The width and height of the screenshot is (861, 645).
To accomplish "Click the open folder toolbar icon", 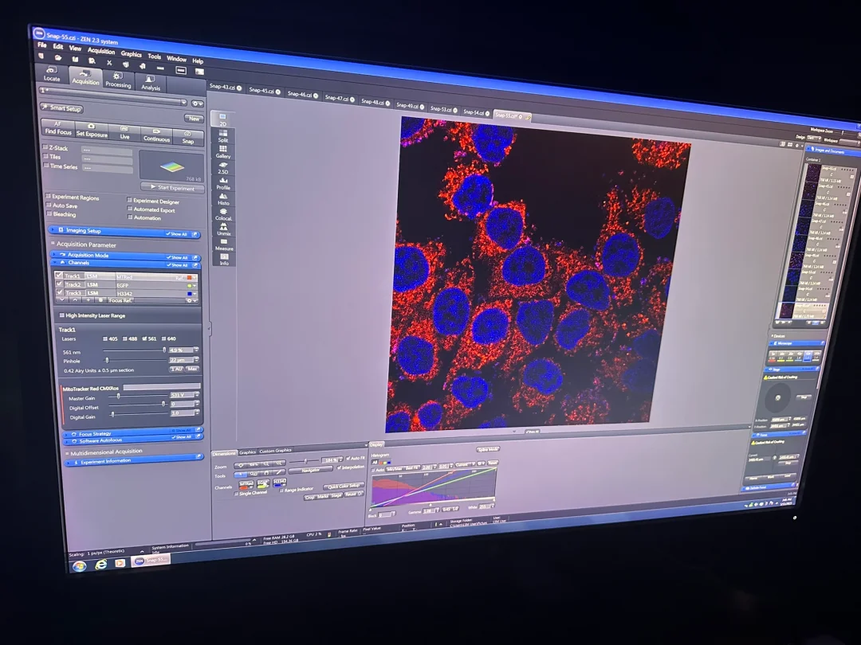I will click(x=58, y=58).
